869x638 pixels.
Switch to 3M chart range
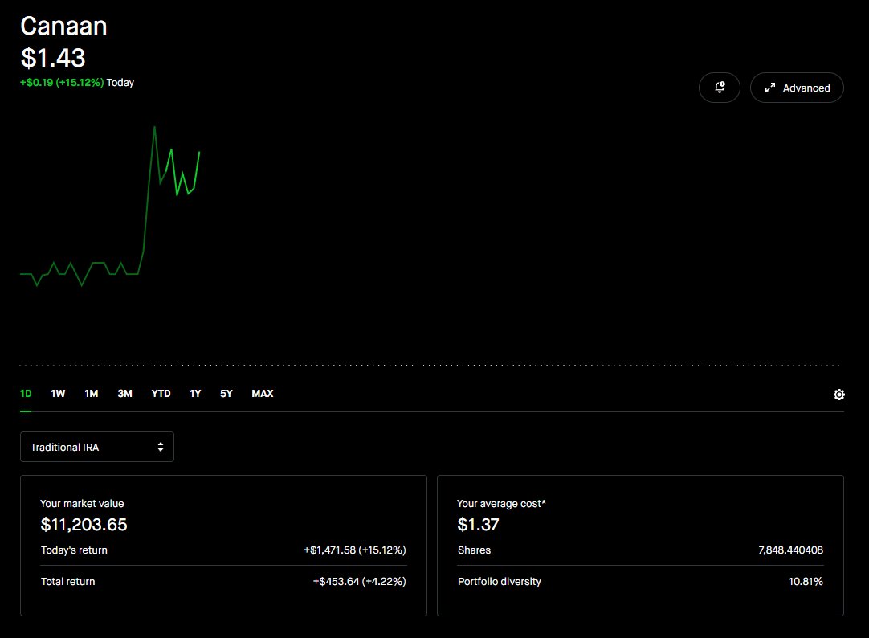(x=124, y=394)
